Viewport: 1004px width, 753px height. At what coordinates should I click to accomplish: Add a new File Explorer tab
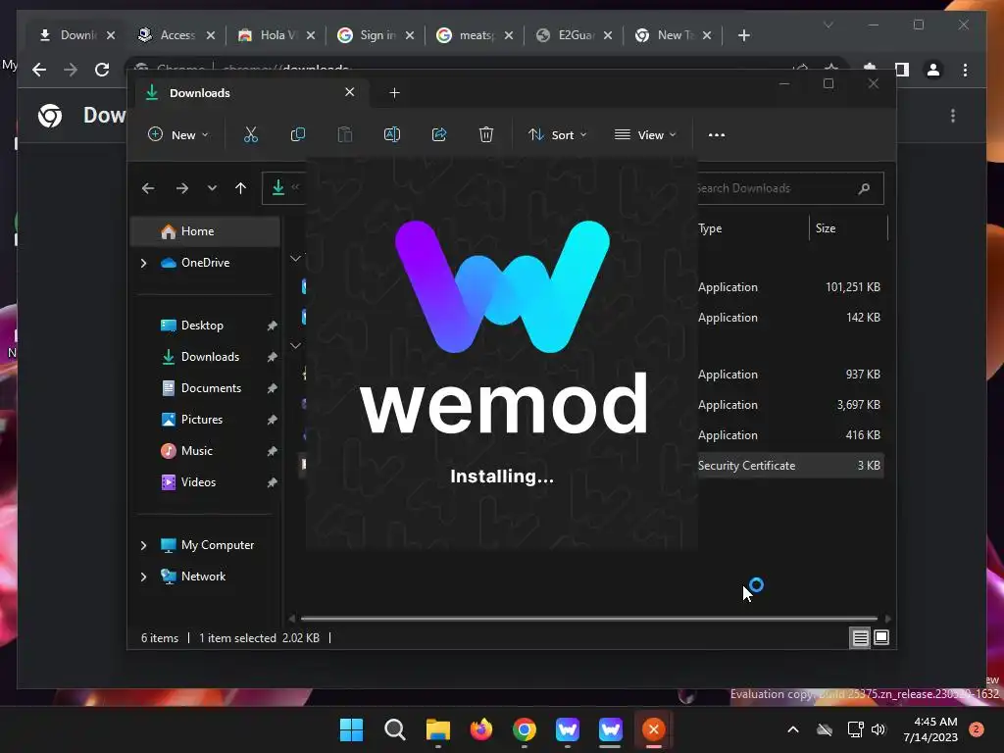[x=394, y=93]
